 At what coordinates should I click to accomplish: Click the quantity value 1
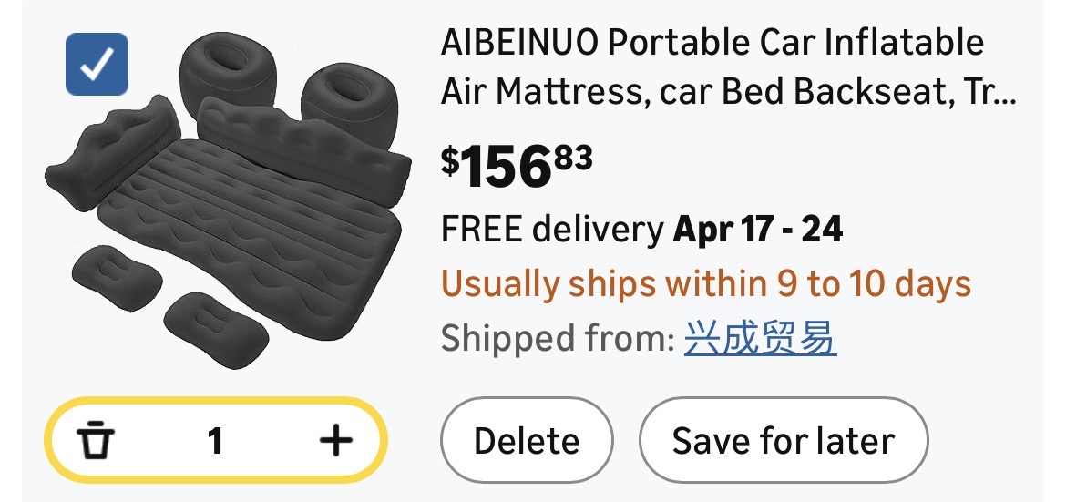click(215, 442)
